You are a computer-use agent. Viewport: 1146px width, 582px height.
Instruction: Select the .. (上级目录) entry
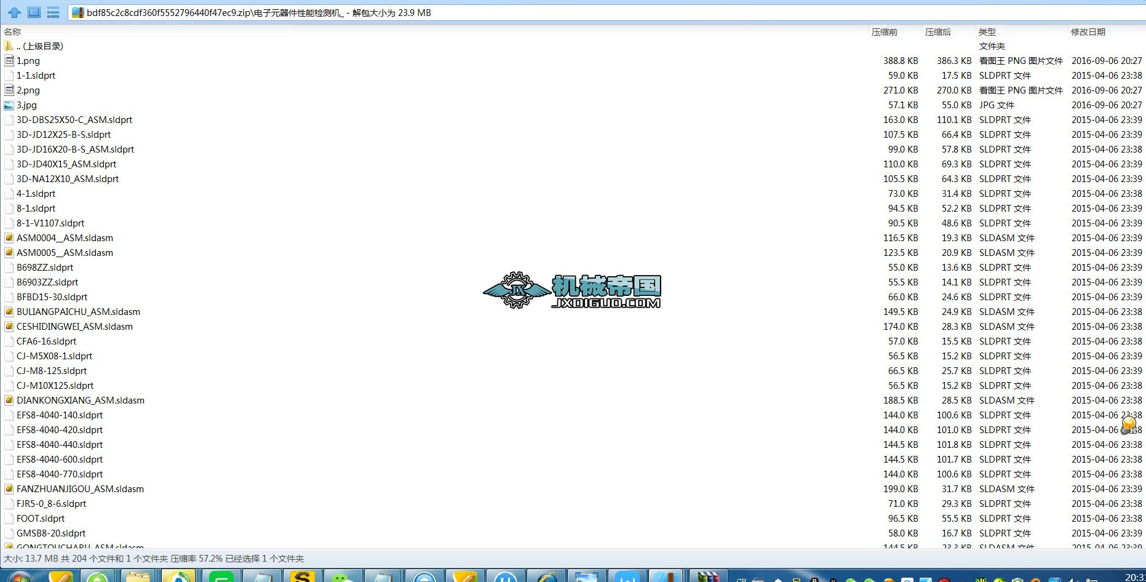pos(40,46)
